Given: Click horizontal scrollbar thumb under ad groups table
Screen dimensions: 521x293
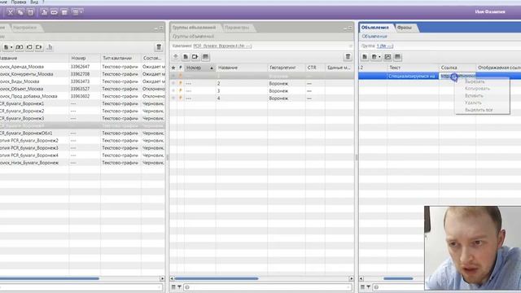Looking at the screenshot, I should click(217, 278).
